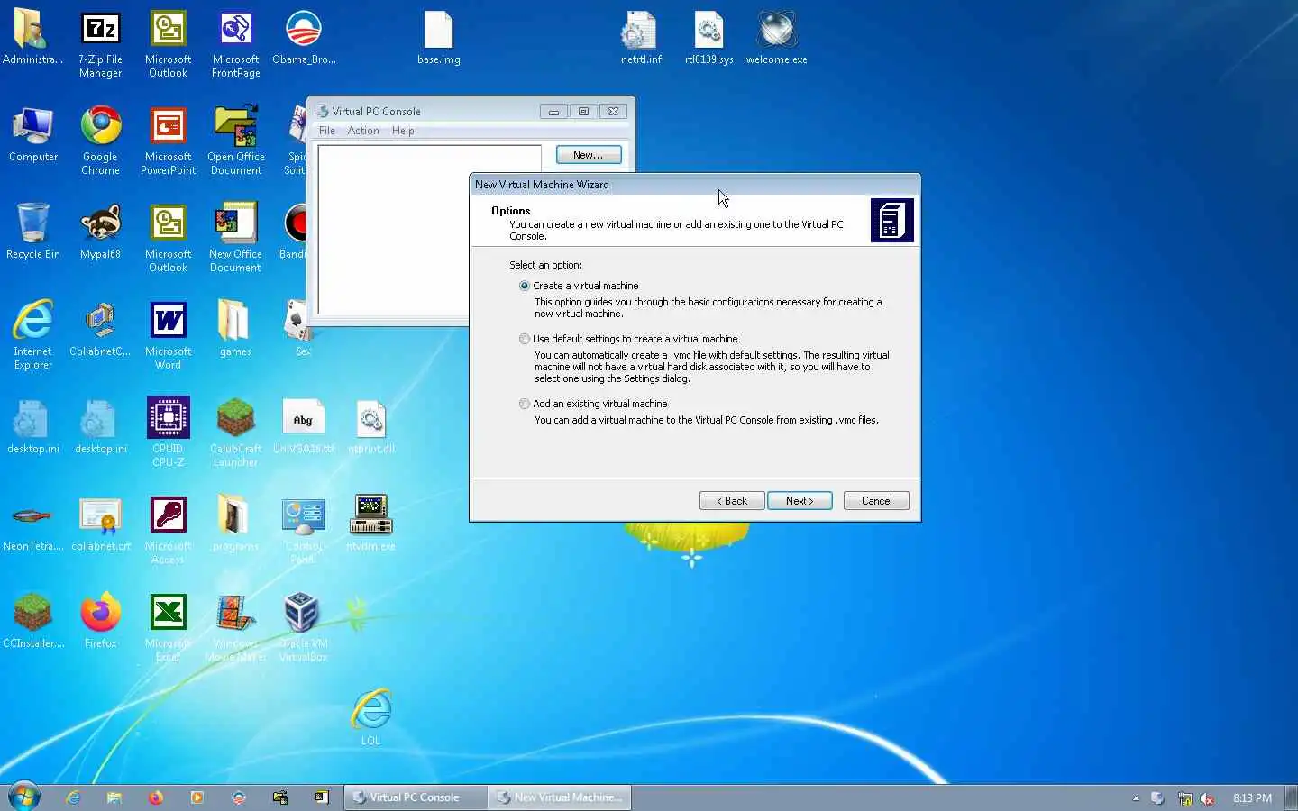The image size is (1298, 811).
Task: Select the games folder icon
Action: 235,331
